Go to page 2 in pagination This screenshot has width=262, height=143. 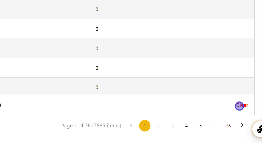[159, 126]
